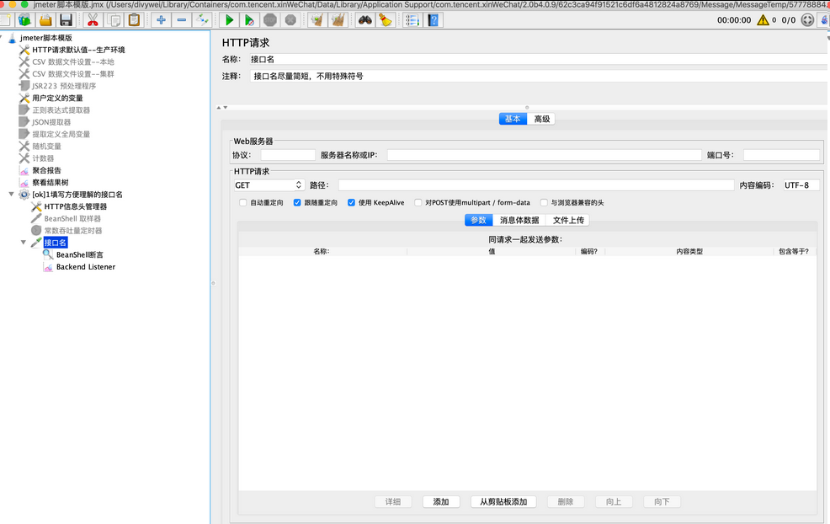The width and height of the screenshot is (830, 524).
Task: Select the 常数吞吐量定时器 node
Action: (x=73, y=231)
